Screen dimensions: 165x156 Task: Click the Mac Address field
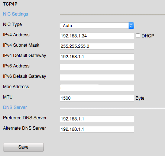[x=97, y=88]
